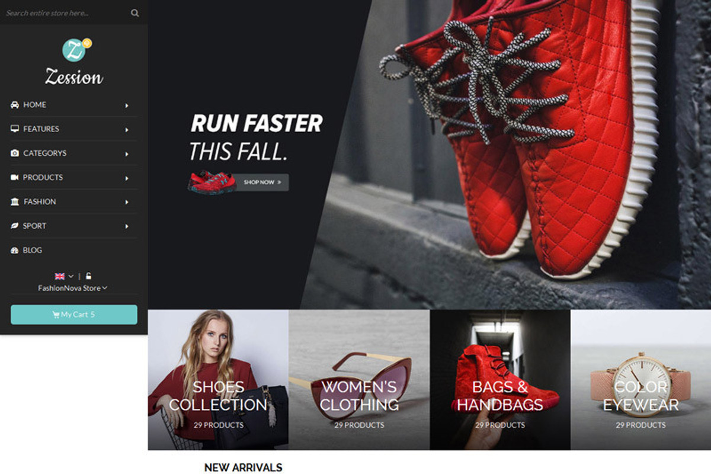Click the padlock account icon
711x474 pixels.
(x=88, y=276)
